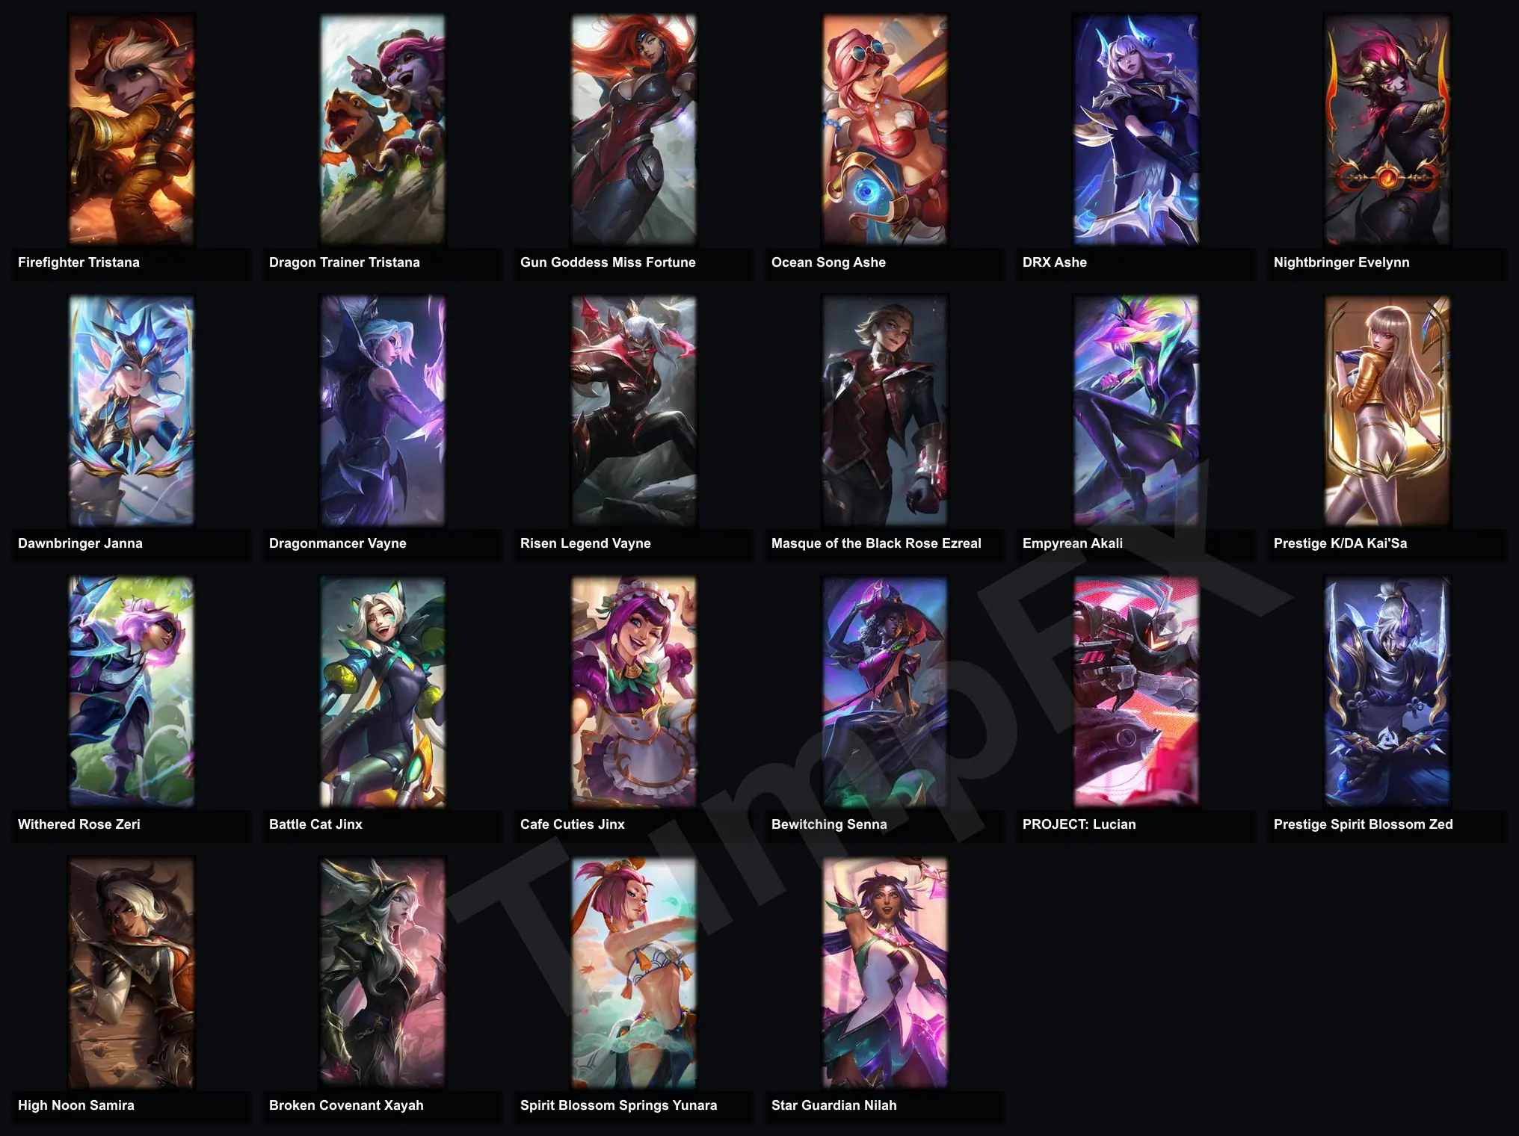Select the PROJECT: Lucian skin art
This screenshot has width=1519, height=1136.
[1136, 691]
